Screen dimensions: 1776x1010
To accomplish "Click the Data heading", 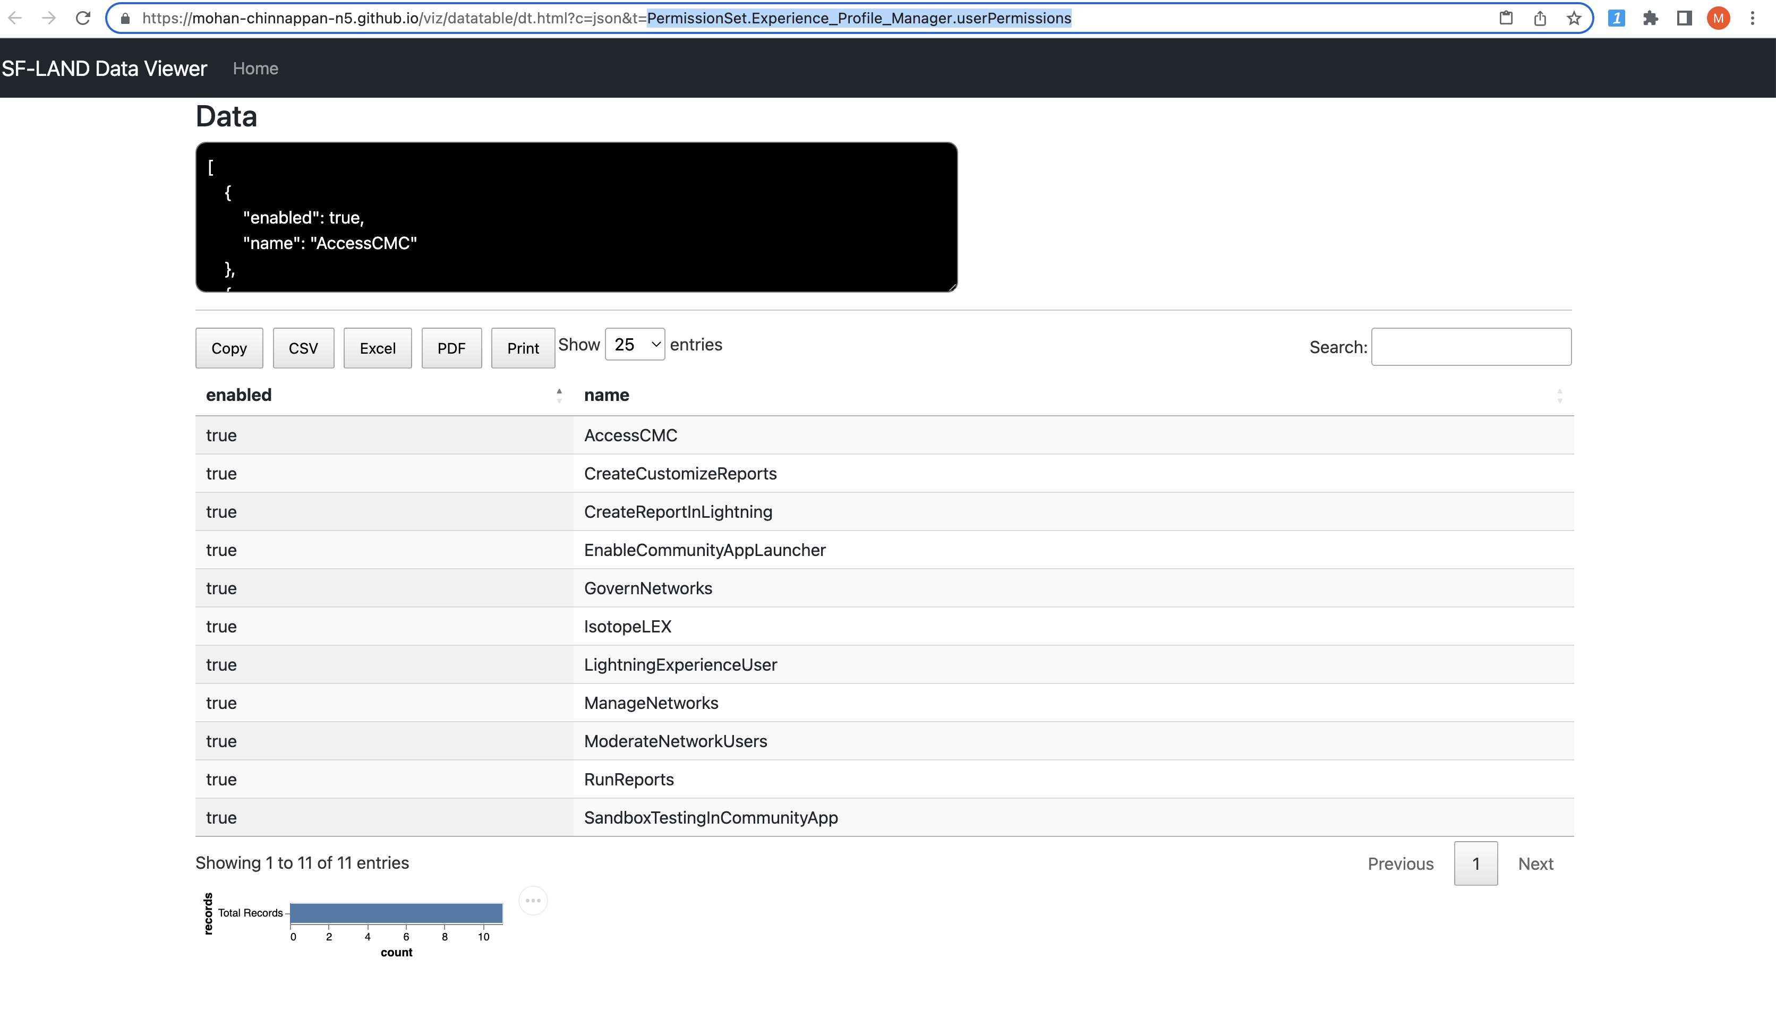I will (226, 116).
